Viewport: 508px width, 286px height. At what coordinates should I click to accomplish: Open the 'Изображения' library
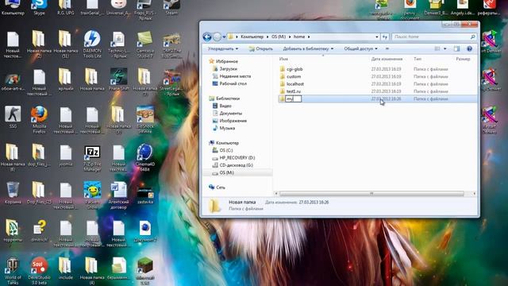click(233, 121)
